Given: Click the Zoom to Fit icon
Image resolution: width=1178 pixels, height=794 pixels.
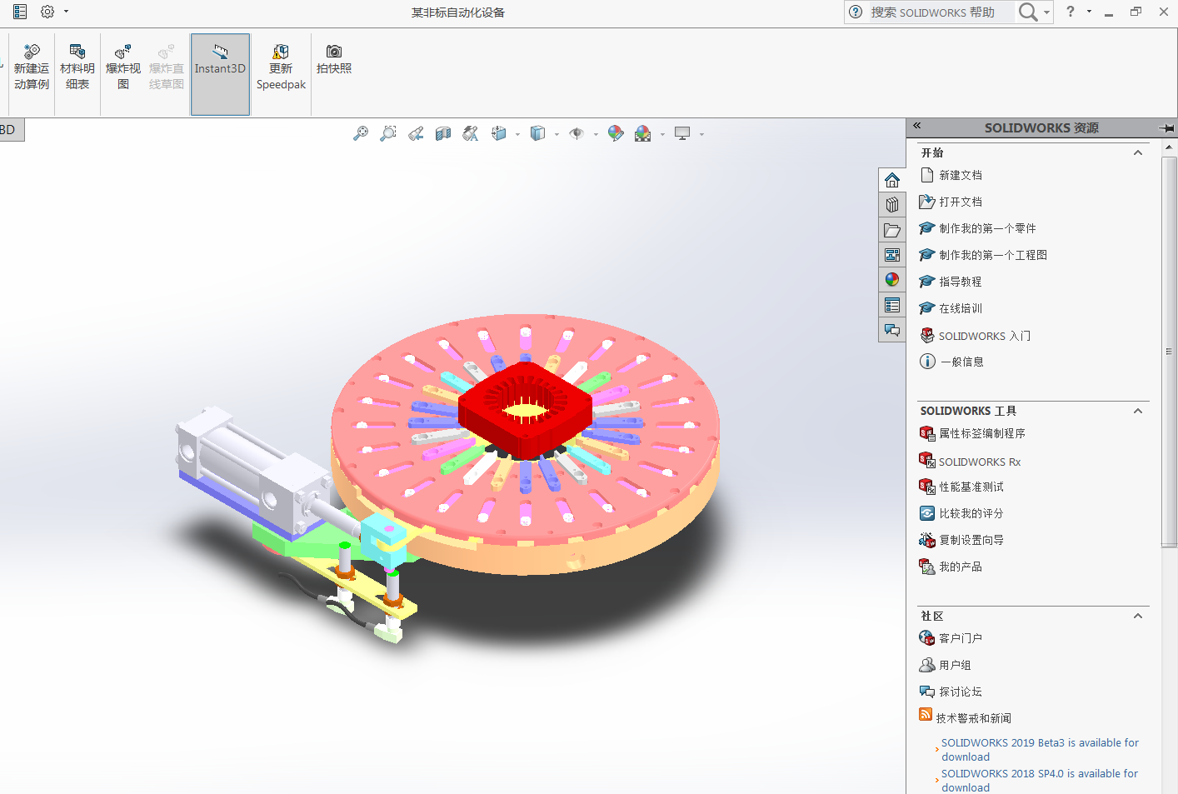Looking at the screenshot, I should [361, 133].
